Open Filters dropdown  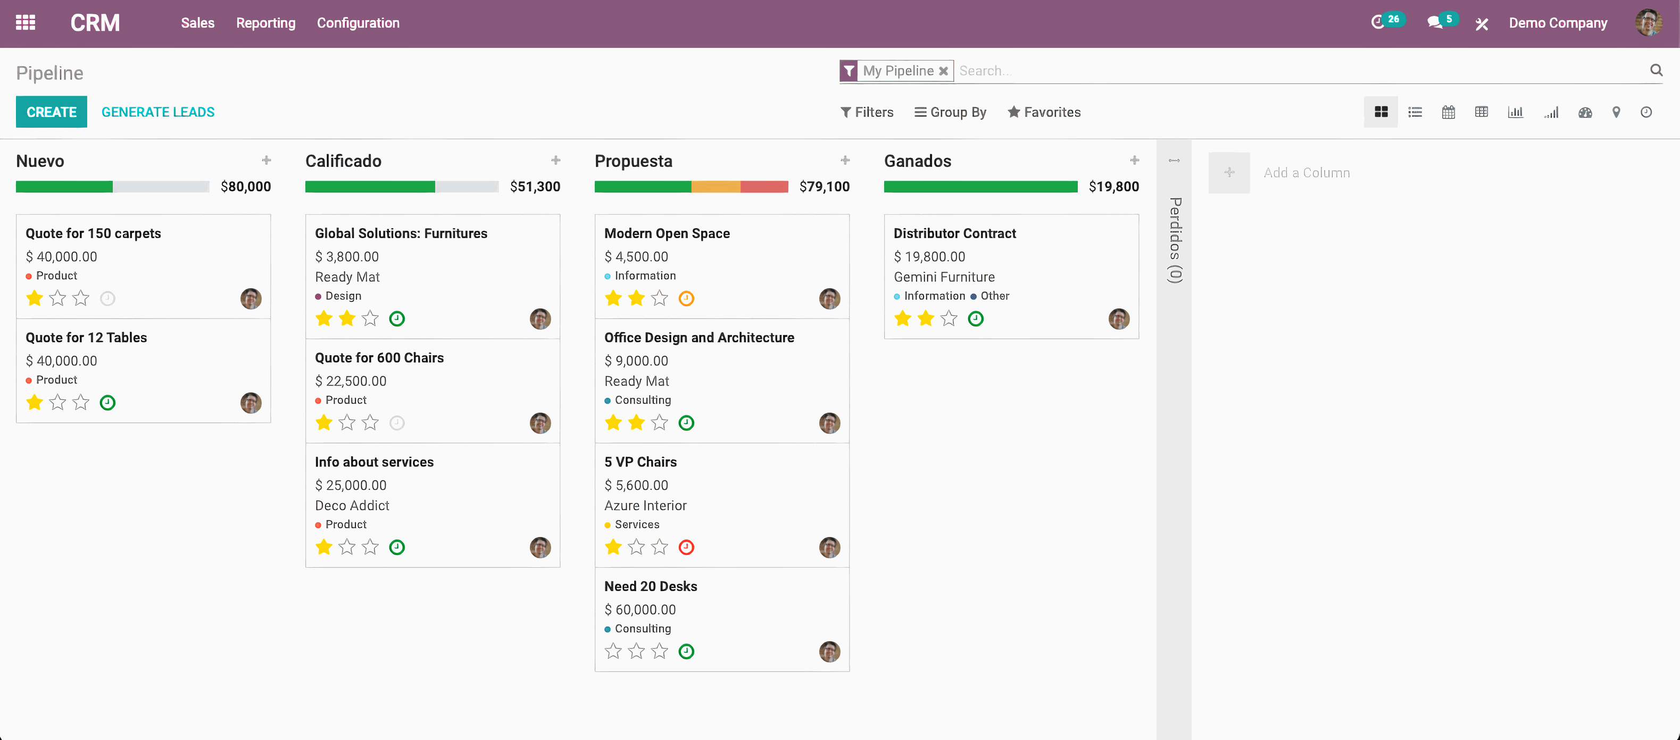coord(867,112)
